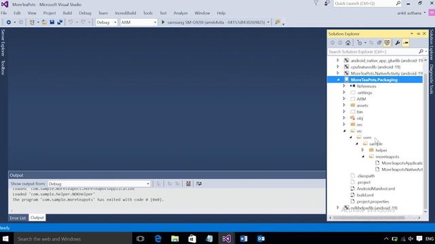Click the notifications flag icon in title bar
Viewport: 435px width, 244px height.
[x=316, y=3]
